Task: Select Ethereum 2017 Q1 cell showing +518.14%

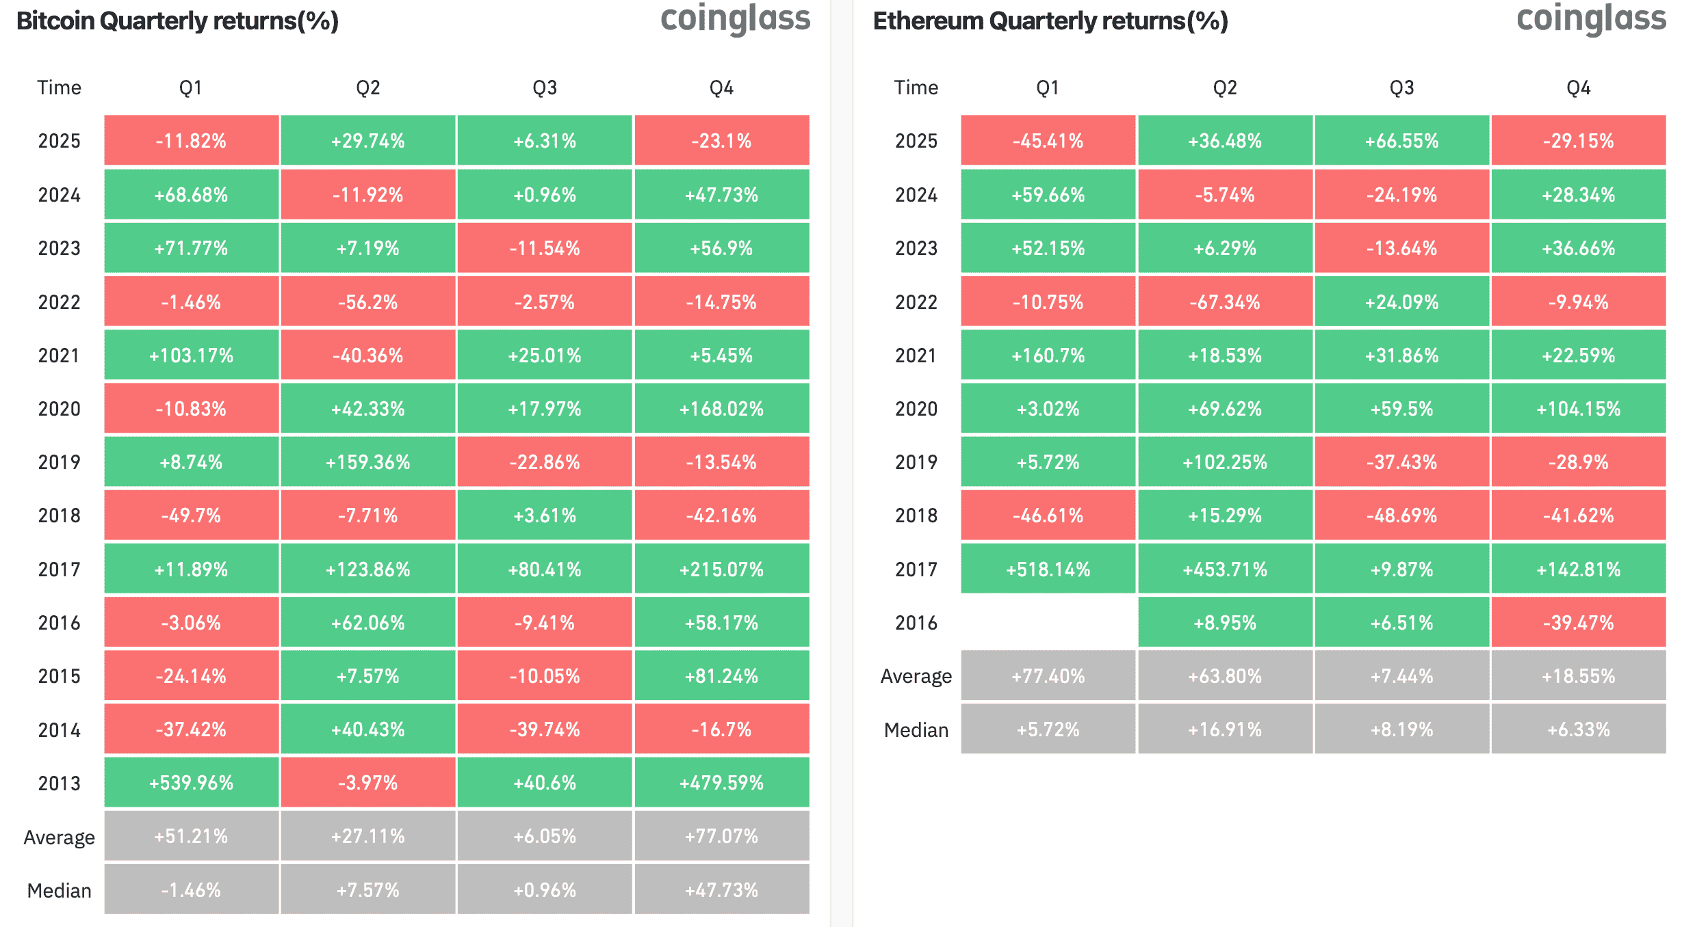Action: tap(1048, 569)
